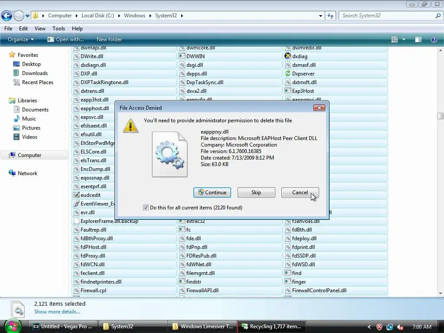Click the Dxpserver file icon

coord(288,74)
